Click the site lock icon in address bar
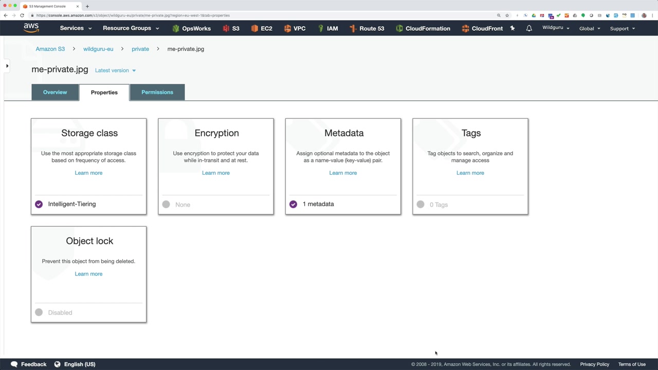This screenshot has height=370, width=658. click(x=32, y=15)
